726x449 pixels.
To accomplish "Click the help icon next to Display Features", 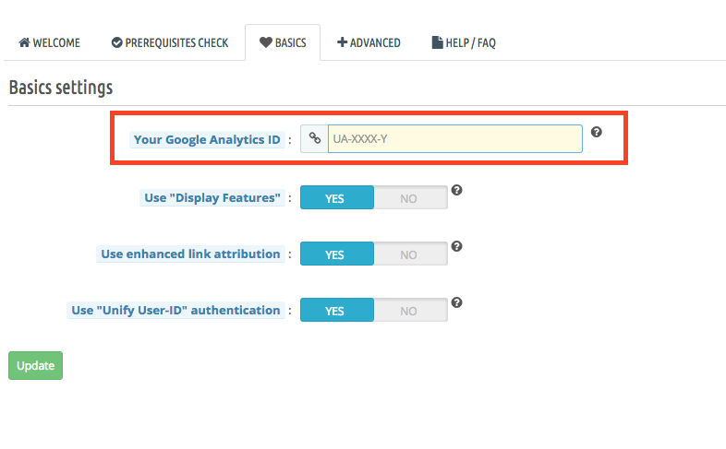I will [x=456, y=190].
